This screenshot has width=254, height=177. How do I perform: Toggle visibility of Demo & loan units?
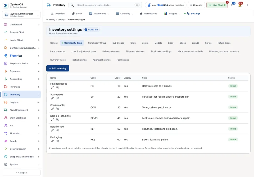pos(58,120)
